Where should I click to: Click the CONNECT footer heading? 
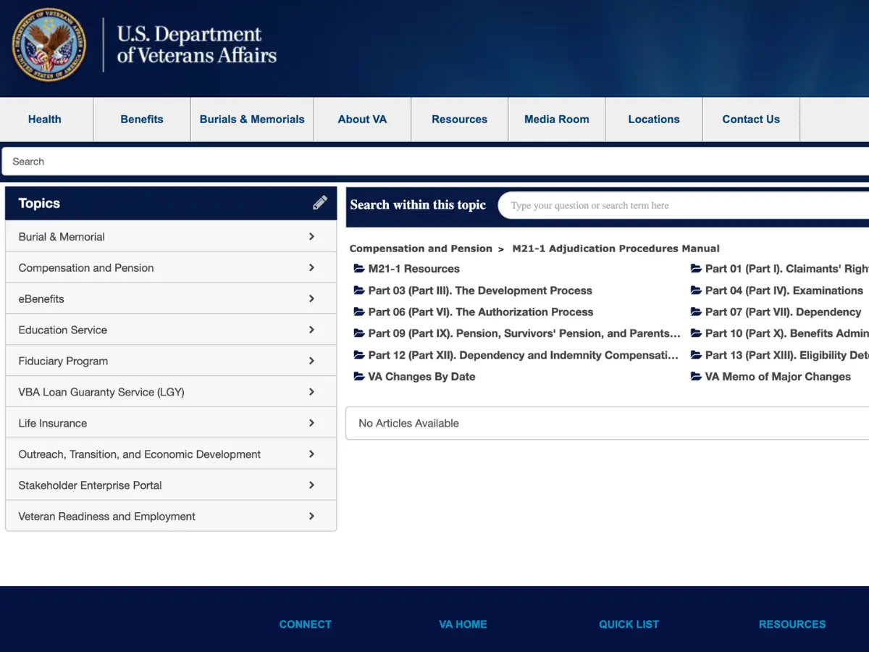pyautogui.click(x=306, y=624)
